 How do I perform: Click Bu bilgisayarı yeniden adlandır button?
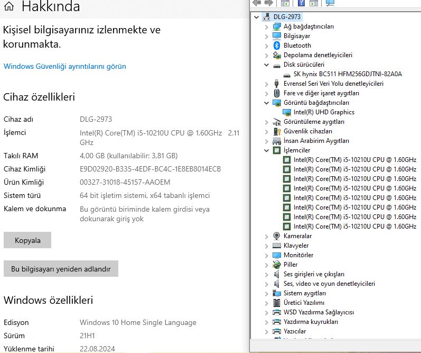61,268
